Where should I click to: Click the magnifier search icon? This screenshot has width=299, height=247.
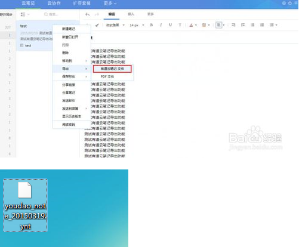coord(46,14)
